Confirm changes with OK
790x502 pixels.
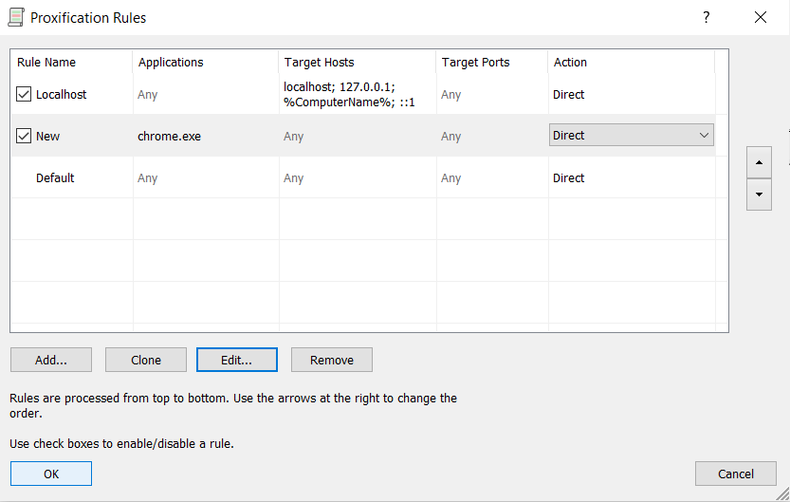click(51, 474)
